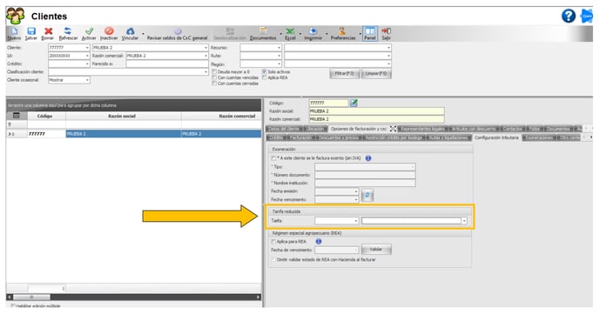Click the edit icon beside Código field
This screenshot has width=599, height=314.
353,103
